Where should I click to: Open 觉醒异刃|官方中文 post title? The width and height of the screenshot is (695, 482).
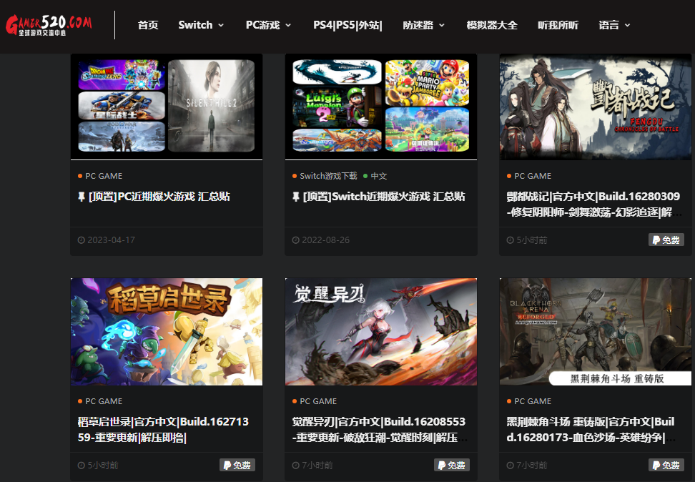tap(379, 430)
